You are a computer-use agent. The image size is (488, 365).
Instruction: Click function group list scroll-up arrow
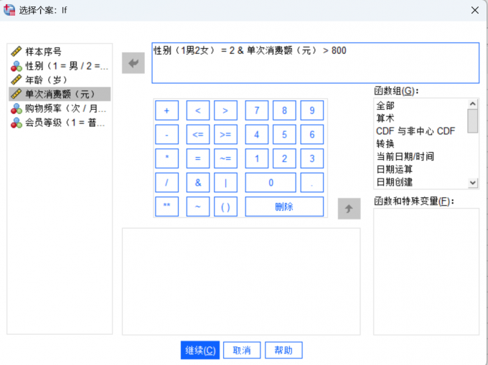click(x=473, y=104)
